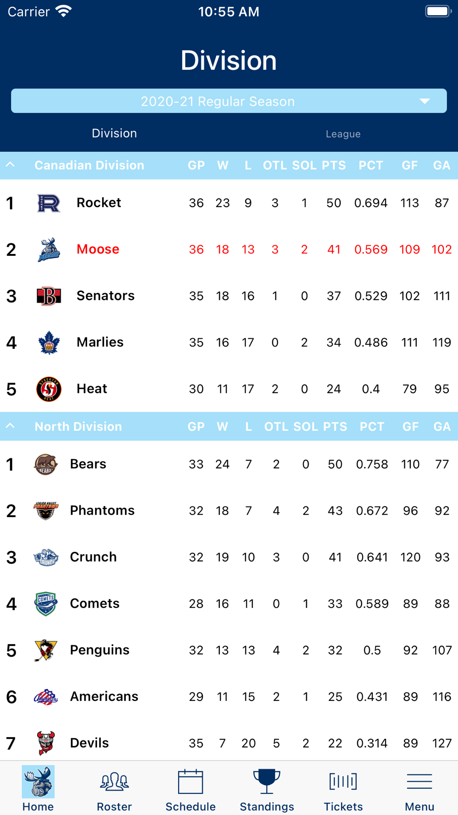The height and width of the screenshot is (815, 458).
Task: Switch to the League tab
Action: coord(343,134)
